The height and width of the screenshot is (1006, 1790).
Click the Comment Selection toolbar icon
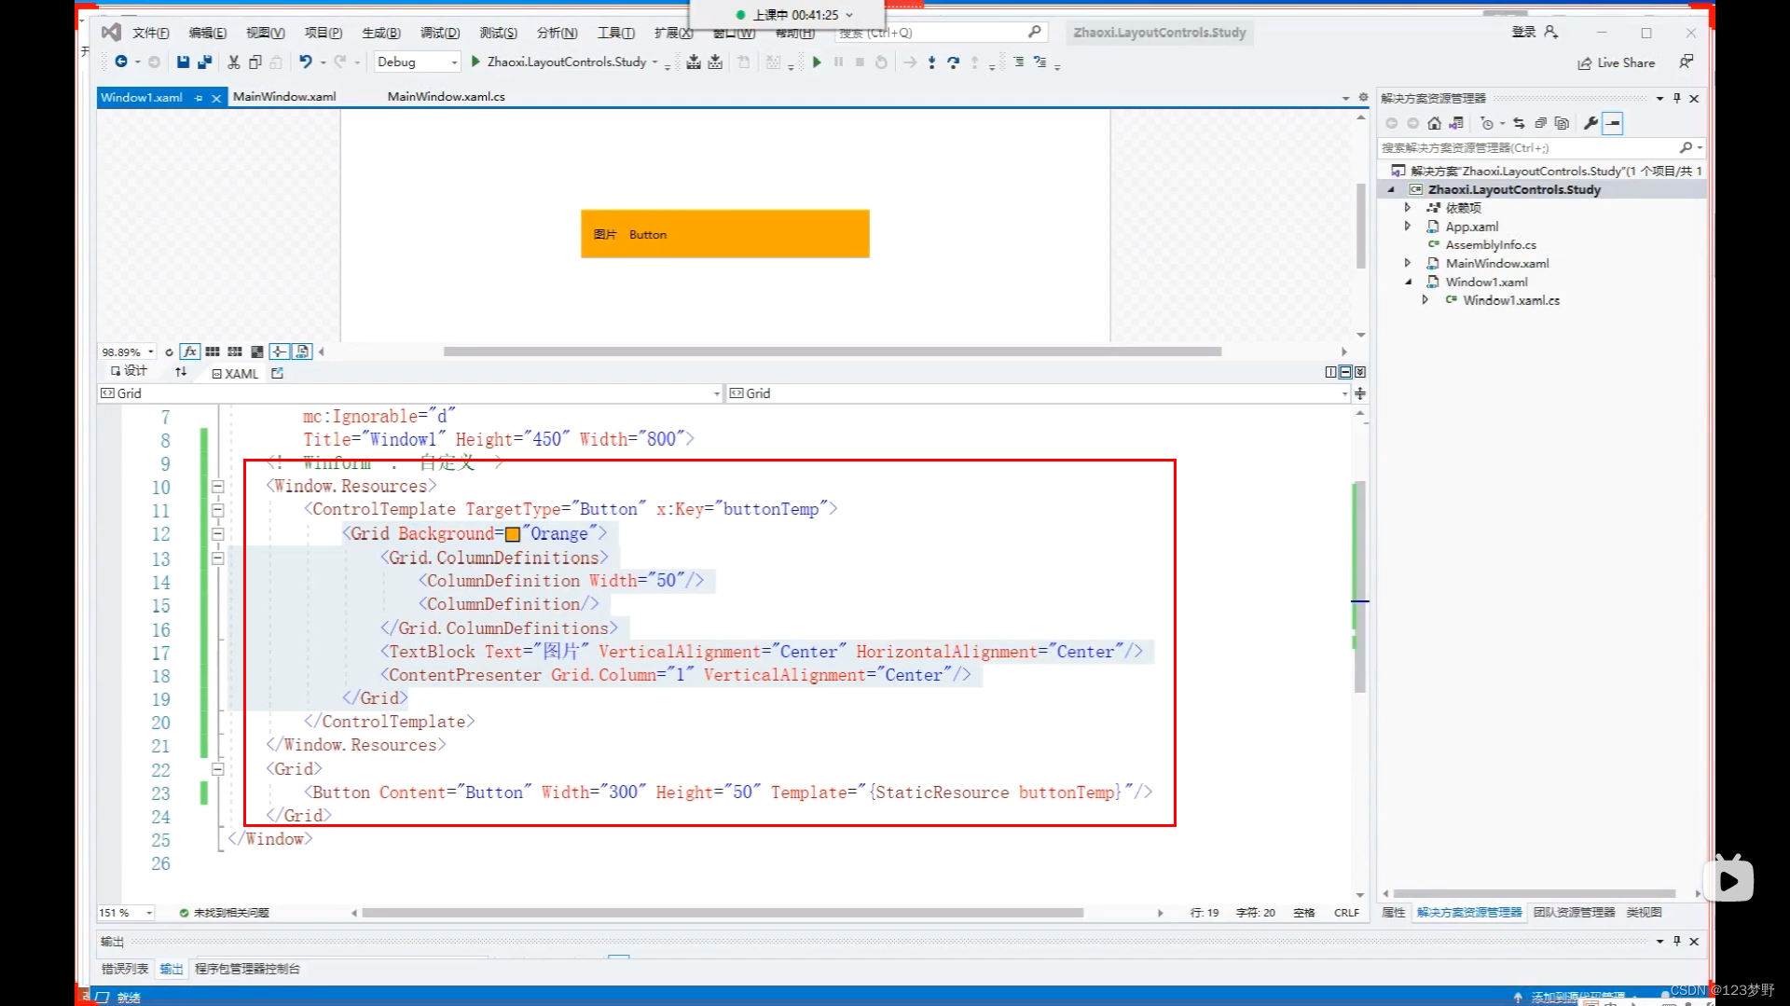(x=1040, y=62)
